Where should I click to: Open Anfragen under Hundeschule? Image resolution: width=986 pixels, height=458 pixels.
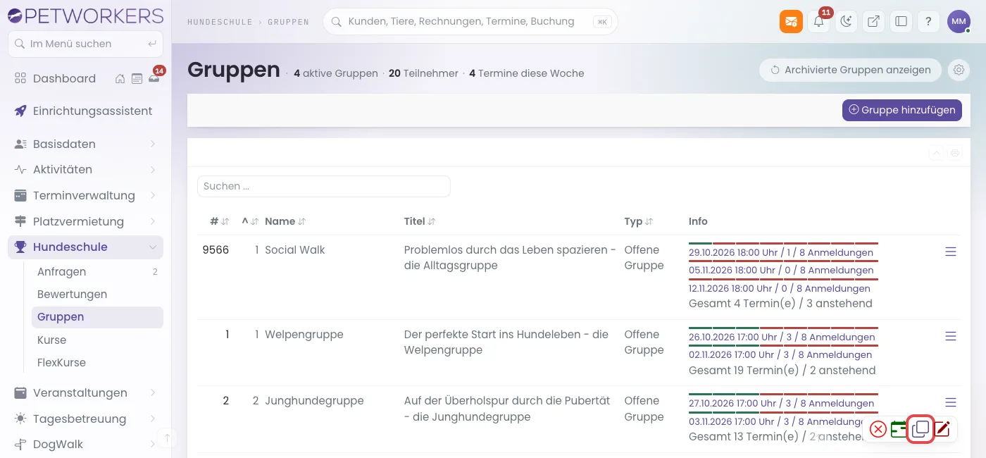tap(97, 272)
